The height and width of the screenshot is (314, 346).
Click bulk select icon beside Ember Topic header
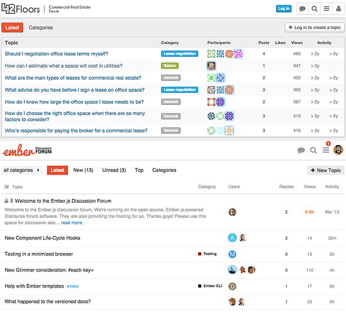(x=6, y=187)
